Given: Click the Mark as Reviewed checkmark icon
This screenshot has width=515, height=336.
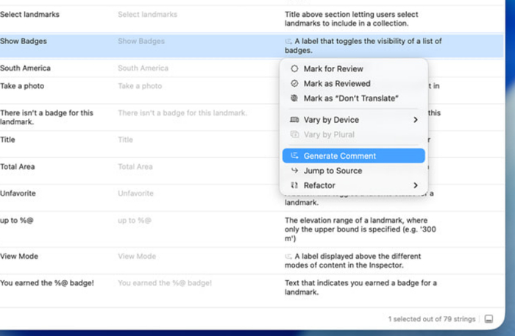Looking at the screenshot, I should click(x=294, y=84).
